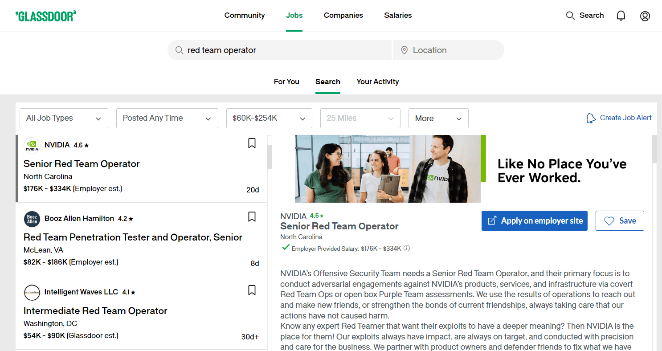Switch to the For You tab

click(286, 82)
